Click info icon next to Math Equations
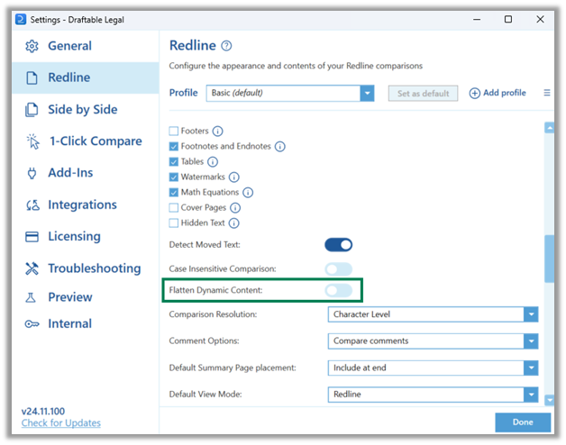The image size is (566, 445). click(248, 193)
